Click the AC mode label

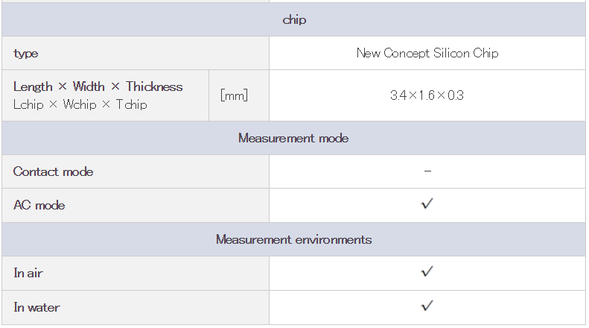39,205
